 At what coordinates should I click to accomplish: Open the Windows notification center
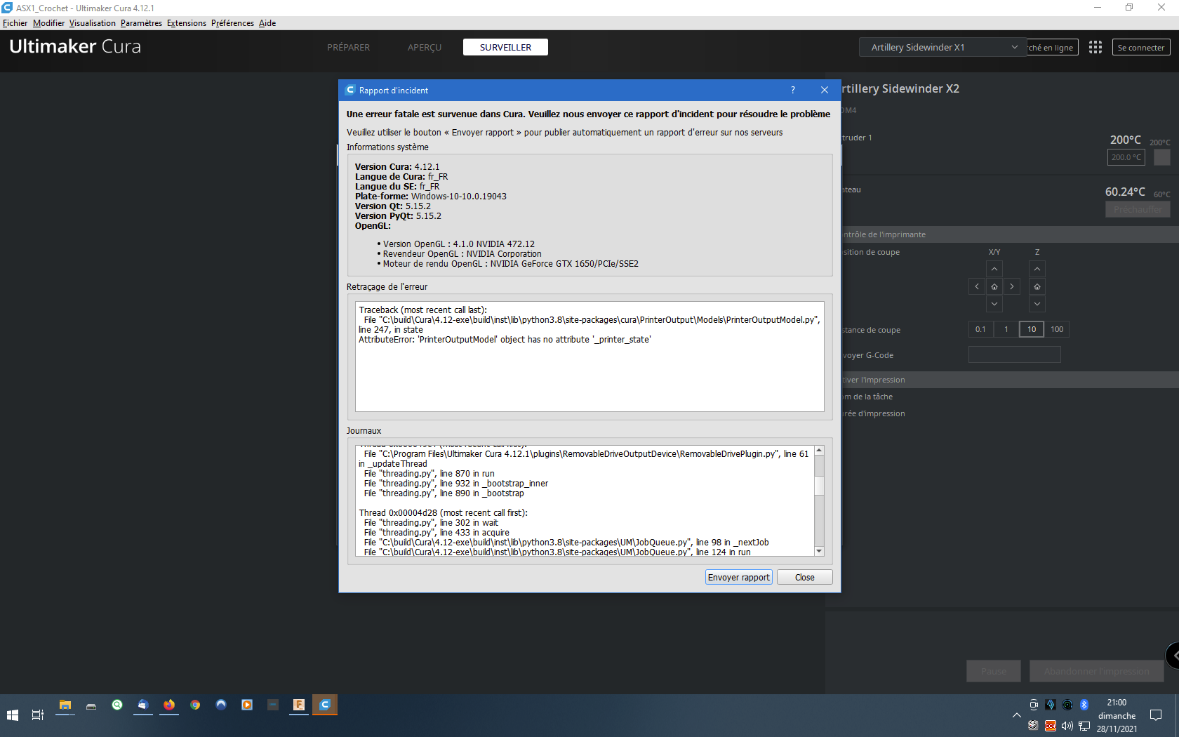point(1156,715)
